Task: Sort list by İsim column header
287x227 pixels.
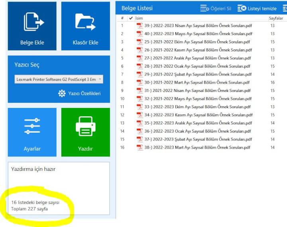Action: [139, 18]
